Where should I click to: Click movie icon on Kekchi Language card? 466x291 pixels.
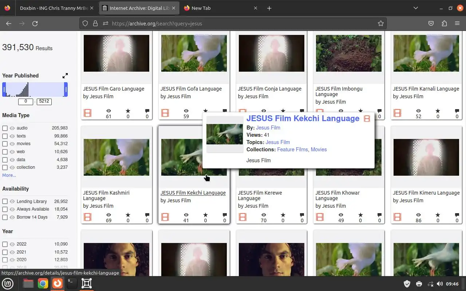(x=165, y=217)
